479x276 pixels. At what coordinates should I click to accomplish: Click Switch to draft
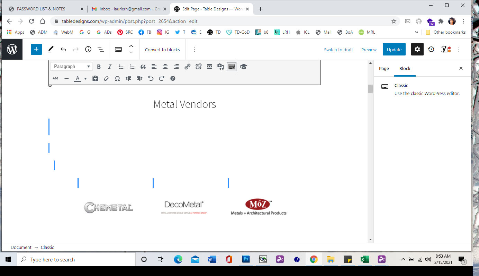338,50
